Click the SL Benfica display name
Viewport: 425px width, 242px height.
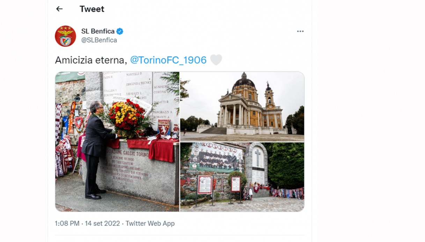98,31
